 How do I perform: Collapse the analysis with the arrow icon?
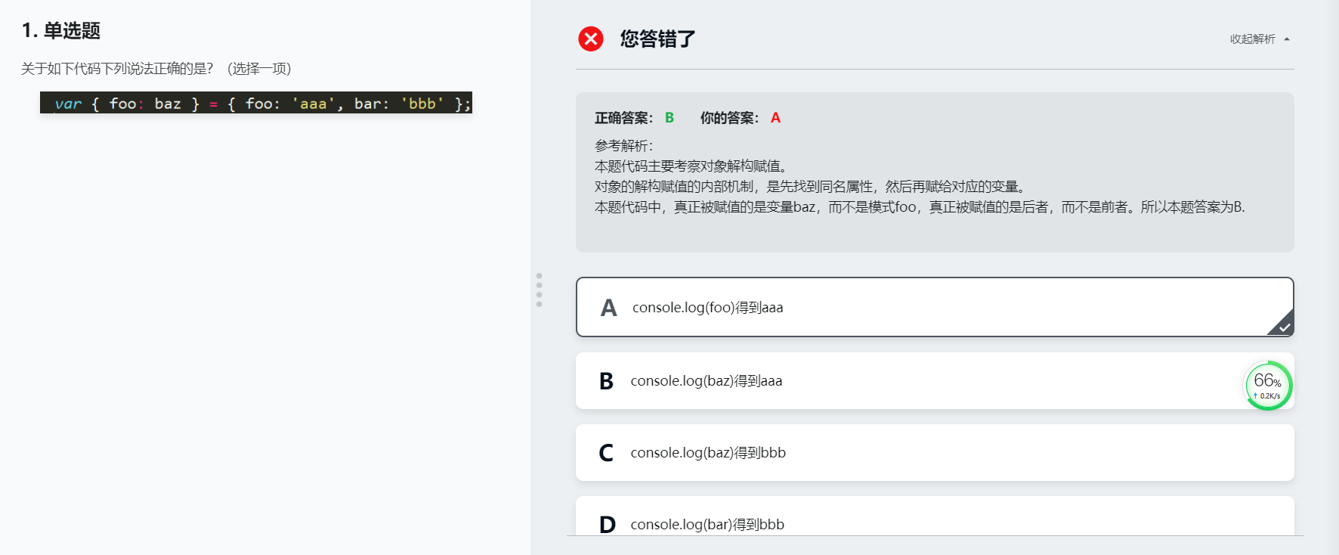(1287, 39)
